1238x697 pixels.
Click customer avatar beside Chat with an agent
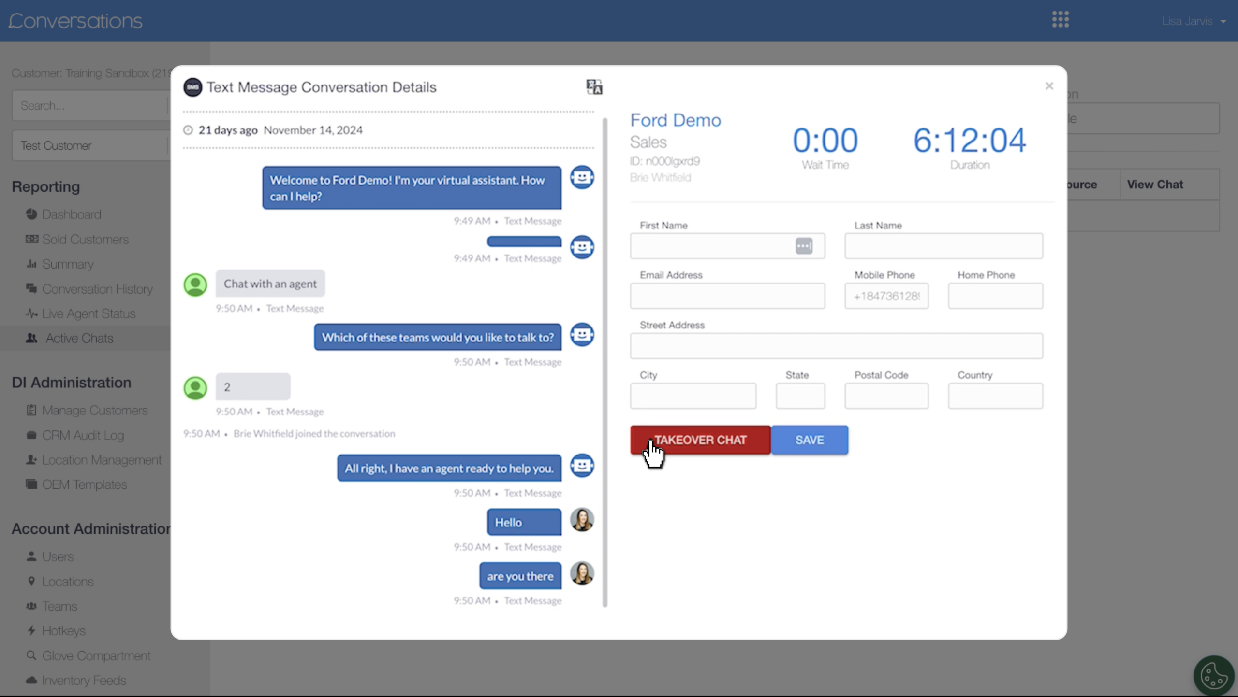click(x=195, y=285)
